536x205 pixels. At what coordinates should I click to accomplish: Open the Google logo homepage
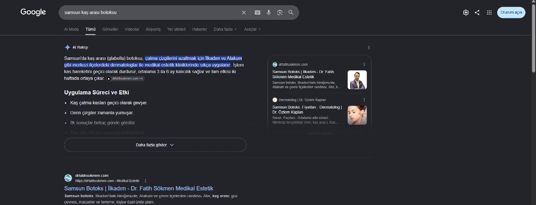(33, 13)
